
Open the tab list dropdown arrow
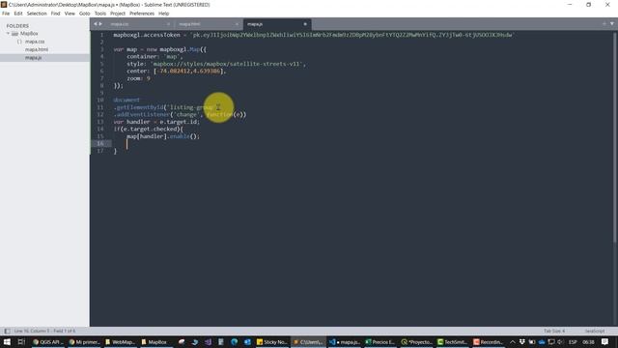pos(612,23)
